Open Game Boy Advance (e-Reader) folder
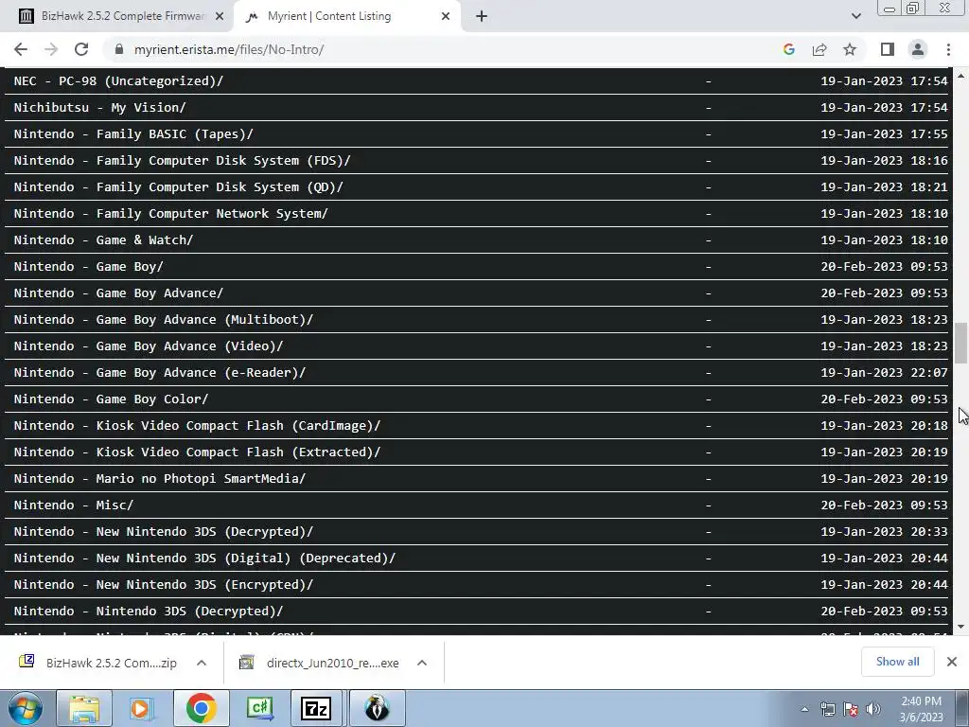The width and height of the screenshot is (969, 727). pyautogui.click(x=159, y=373)
